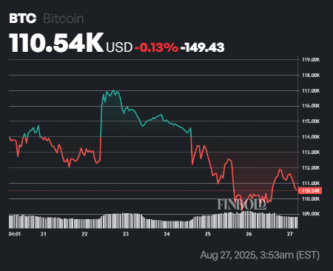Viewport: 333px width, 271px height.
Task: Click the Bitcoin name label
Action: click(64, 19)
